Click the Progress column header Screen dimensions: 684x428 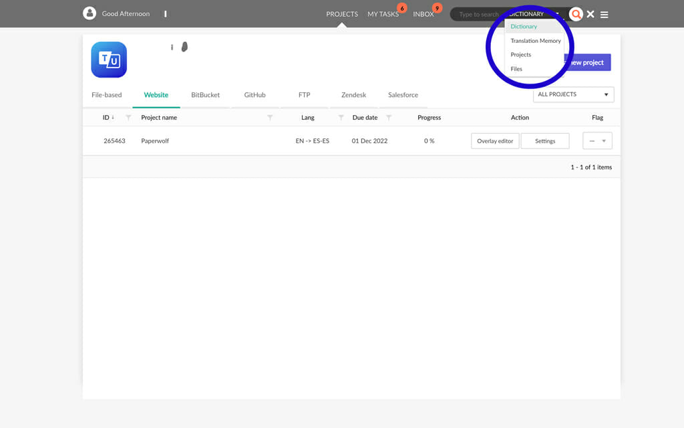pyautogui.click(x=430, y=118)
